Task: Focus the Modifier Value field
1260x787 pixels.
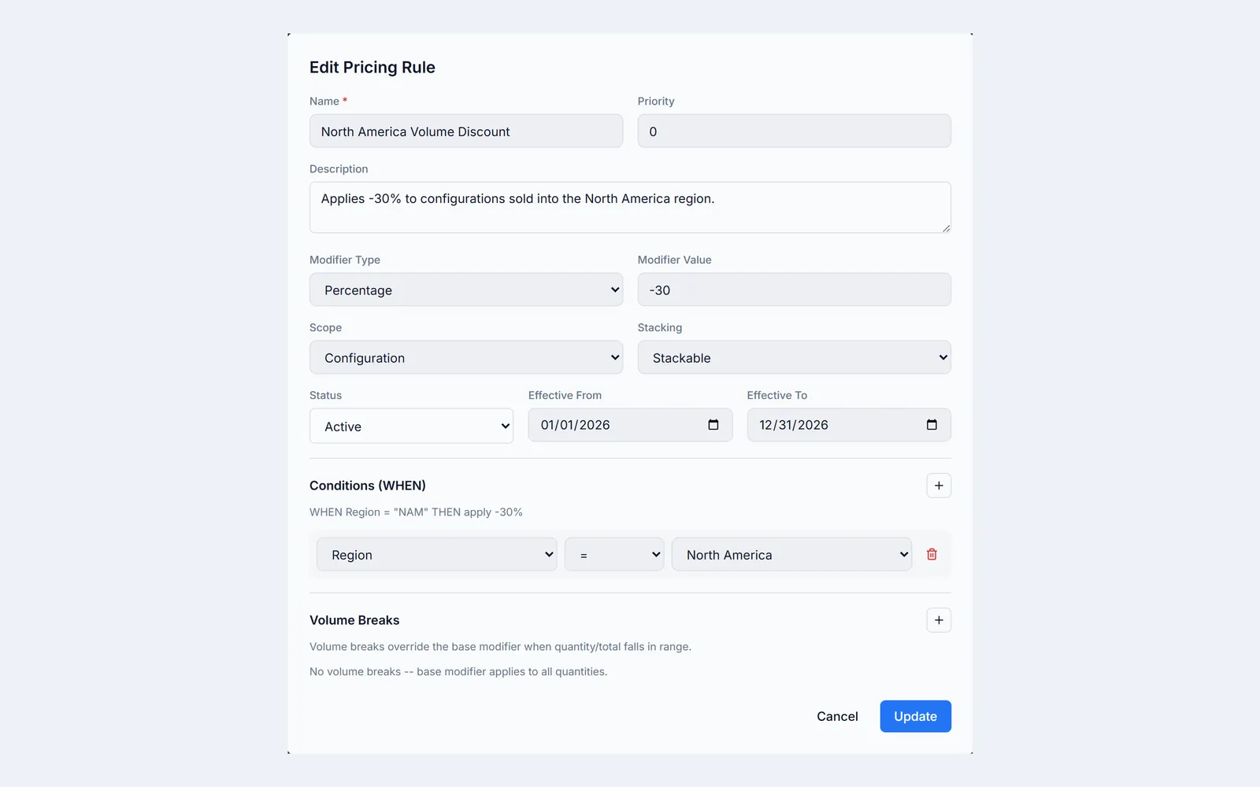Action: [795, 290]
